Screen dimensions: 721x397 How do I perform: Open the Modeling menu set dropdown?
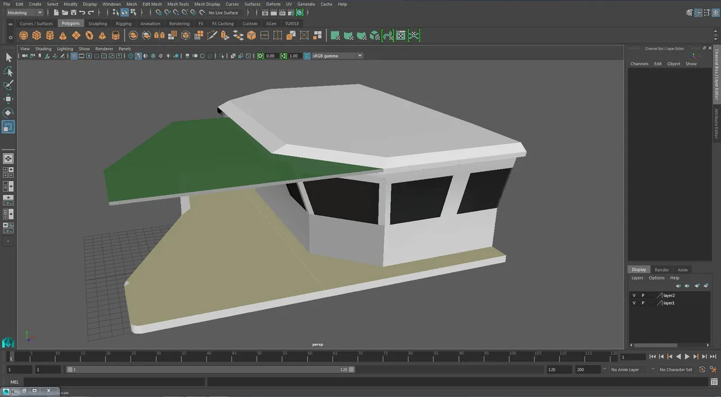(25, 12)
